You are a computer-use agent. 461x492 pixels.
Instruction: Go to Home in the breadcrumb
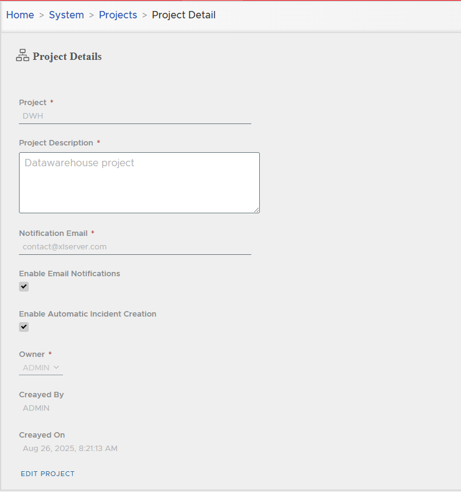tap(20, 15)
